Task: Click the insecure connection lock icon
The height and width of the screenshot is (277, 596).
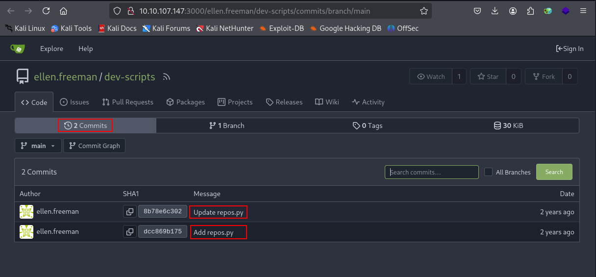Action: [130, 11]
